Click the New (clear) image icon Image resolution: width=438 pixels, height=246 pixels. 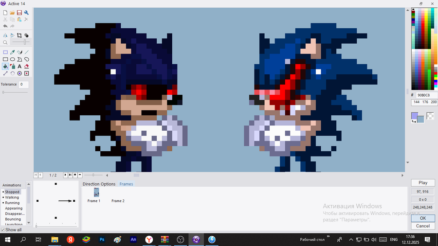pyautogui.click(x=5, y=13)
